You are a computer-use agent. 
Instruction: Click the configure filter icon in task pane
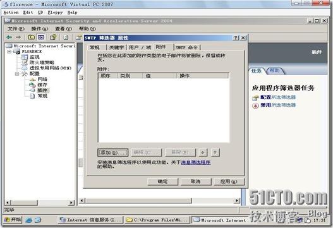[255, 98]
